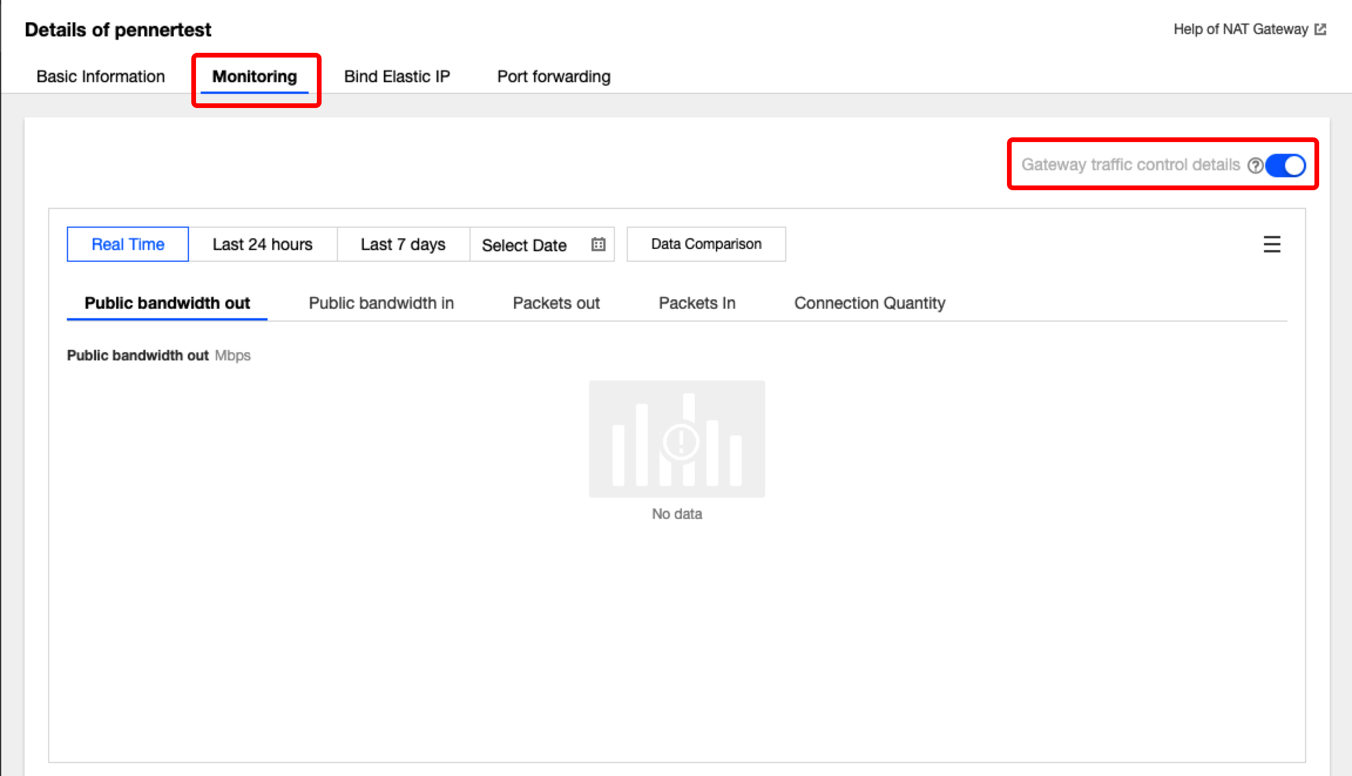Click the external link icon beside Help

click(1320, 29)
